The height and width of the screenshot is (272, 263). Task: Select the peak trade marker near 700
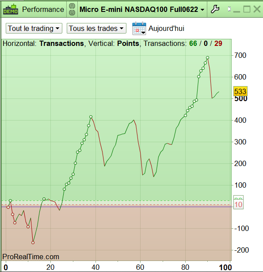[x=207, y=57]
